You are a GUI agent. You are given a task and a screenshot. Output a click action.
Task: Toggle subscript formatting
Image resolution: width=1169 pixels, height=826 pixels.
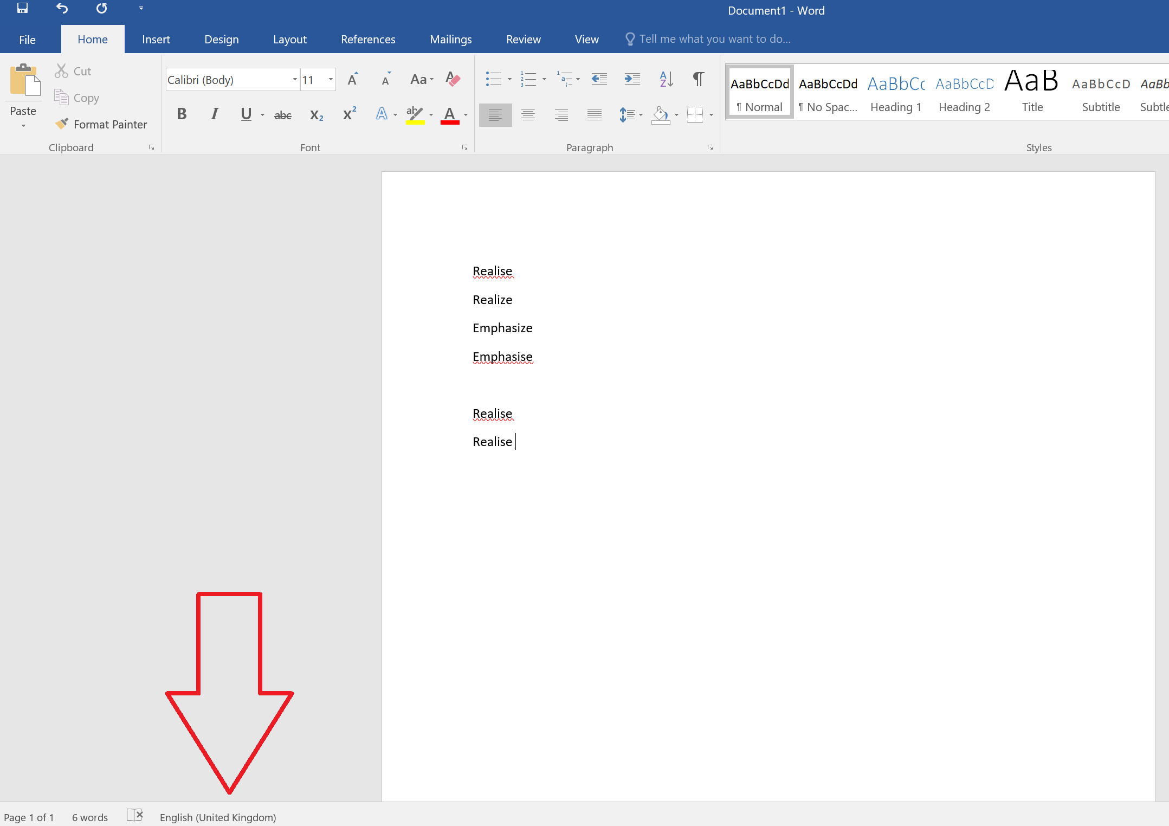click(x=317, y=114)
